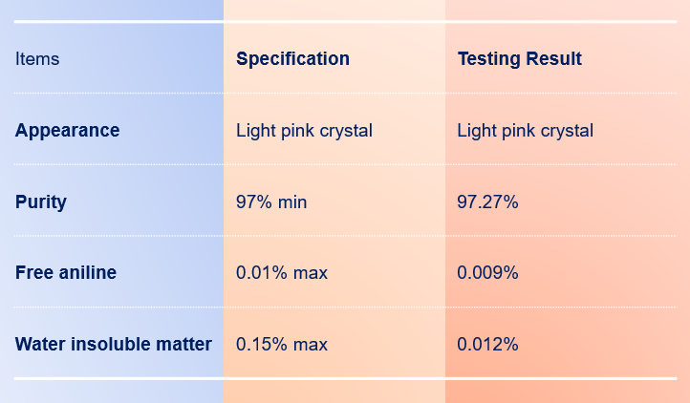Click the Items column header
The height and width of the screenshot is (403, 690).
37,59
